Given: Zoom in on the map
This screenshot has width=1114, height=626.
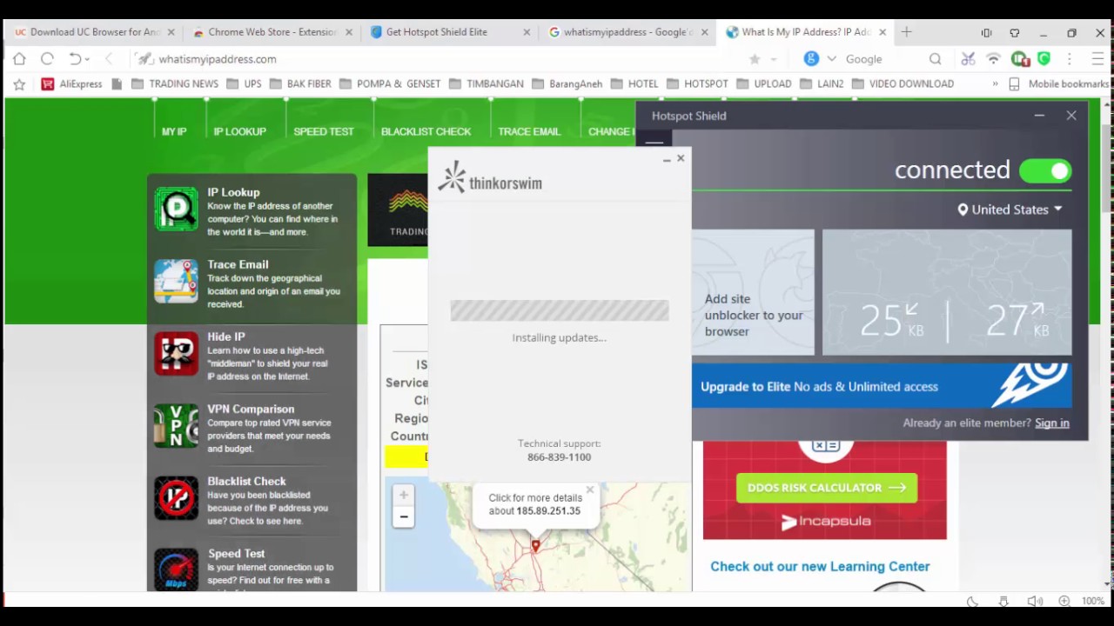Looking at the screenshot, I should (x=403, y=496).
